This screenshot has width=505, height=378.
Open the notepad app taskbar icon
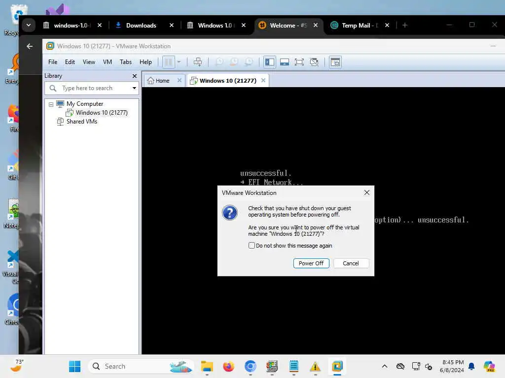click(x=294, y=366)
